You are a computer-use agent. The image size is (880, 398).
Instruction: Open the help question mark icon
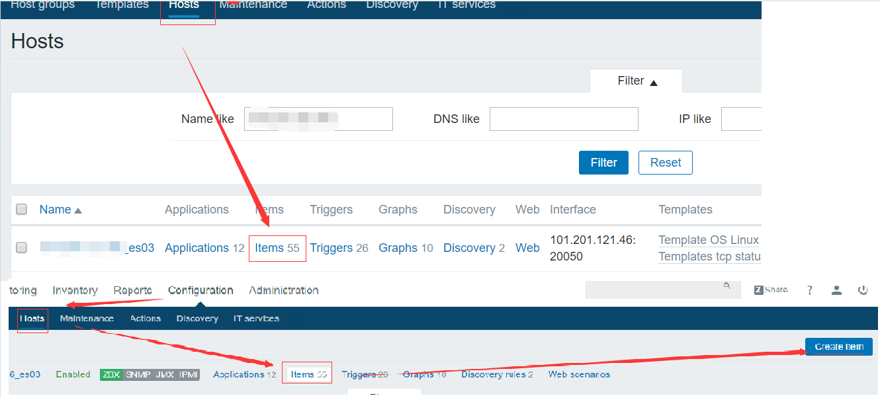(x=810, y=290)
